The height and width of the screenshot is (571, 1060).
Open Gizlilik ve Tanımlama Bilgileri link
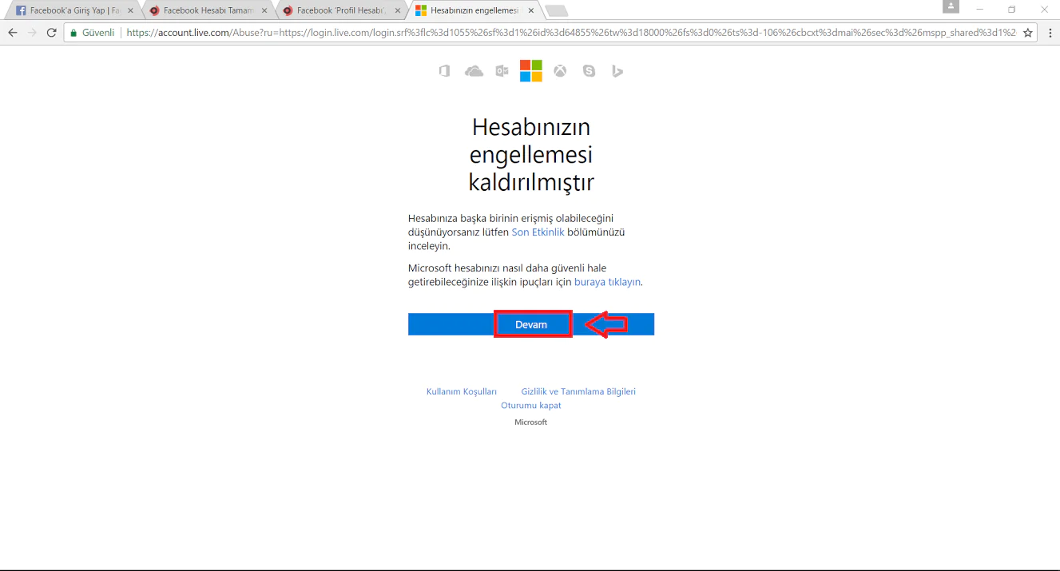point(578,391)
